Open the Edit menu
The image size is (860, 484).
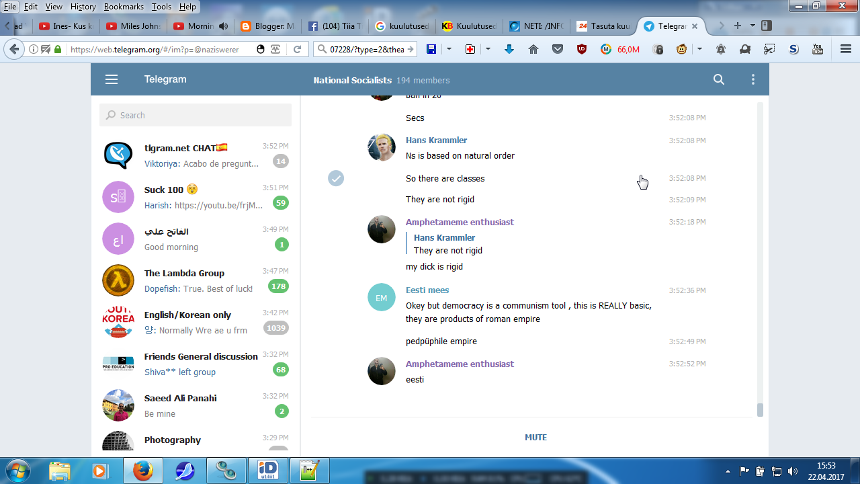coord(30,7)
